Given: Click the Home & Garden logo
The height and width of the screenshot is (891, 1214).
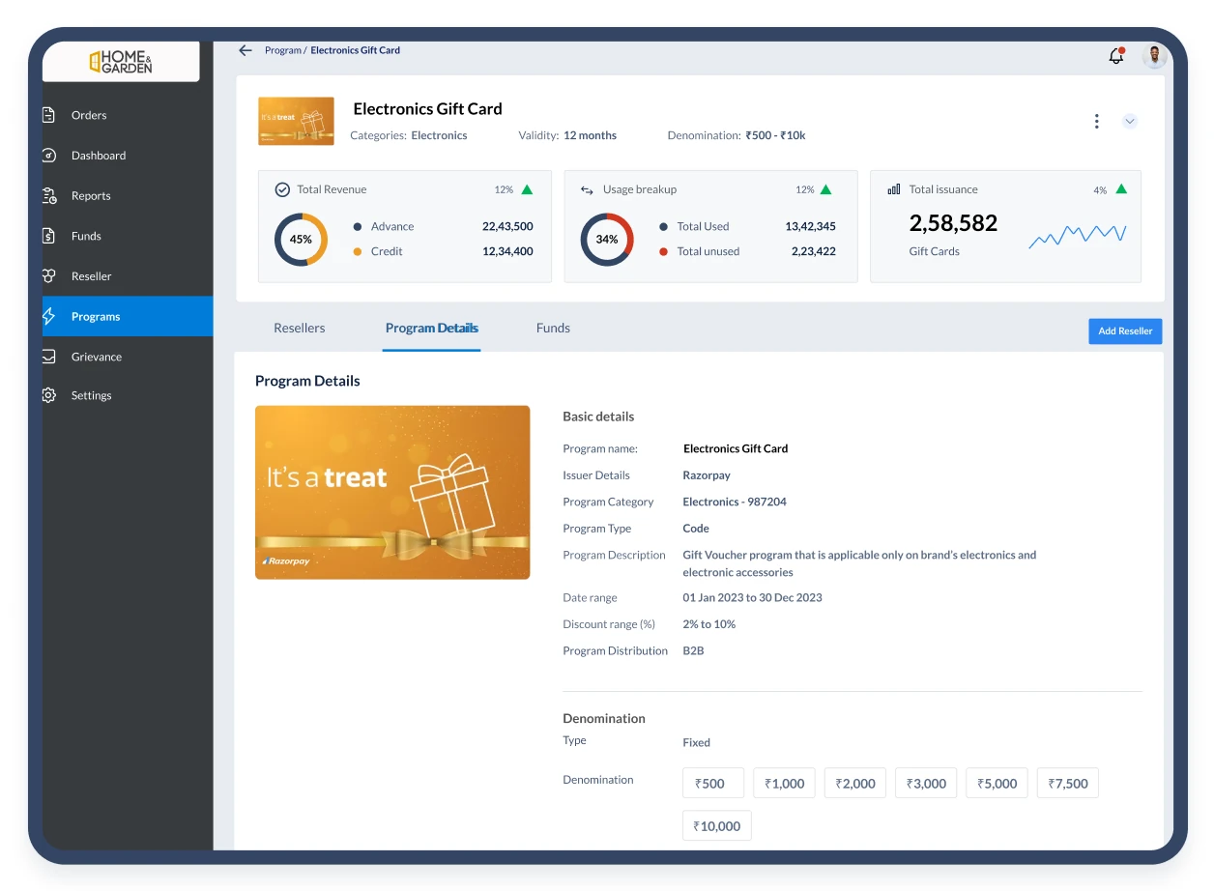Looking at the screenshot, I should 121,62.
